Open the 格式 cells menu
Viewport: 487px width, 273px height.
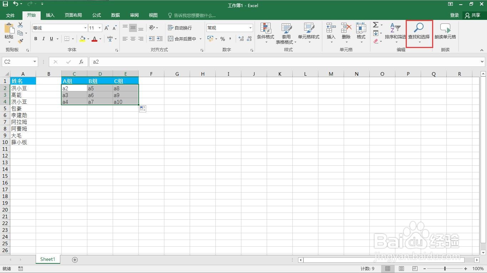pyautogui.click(x=361, y=33)
